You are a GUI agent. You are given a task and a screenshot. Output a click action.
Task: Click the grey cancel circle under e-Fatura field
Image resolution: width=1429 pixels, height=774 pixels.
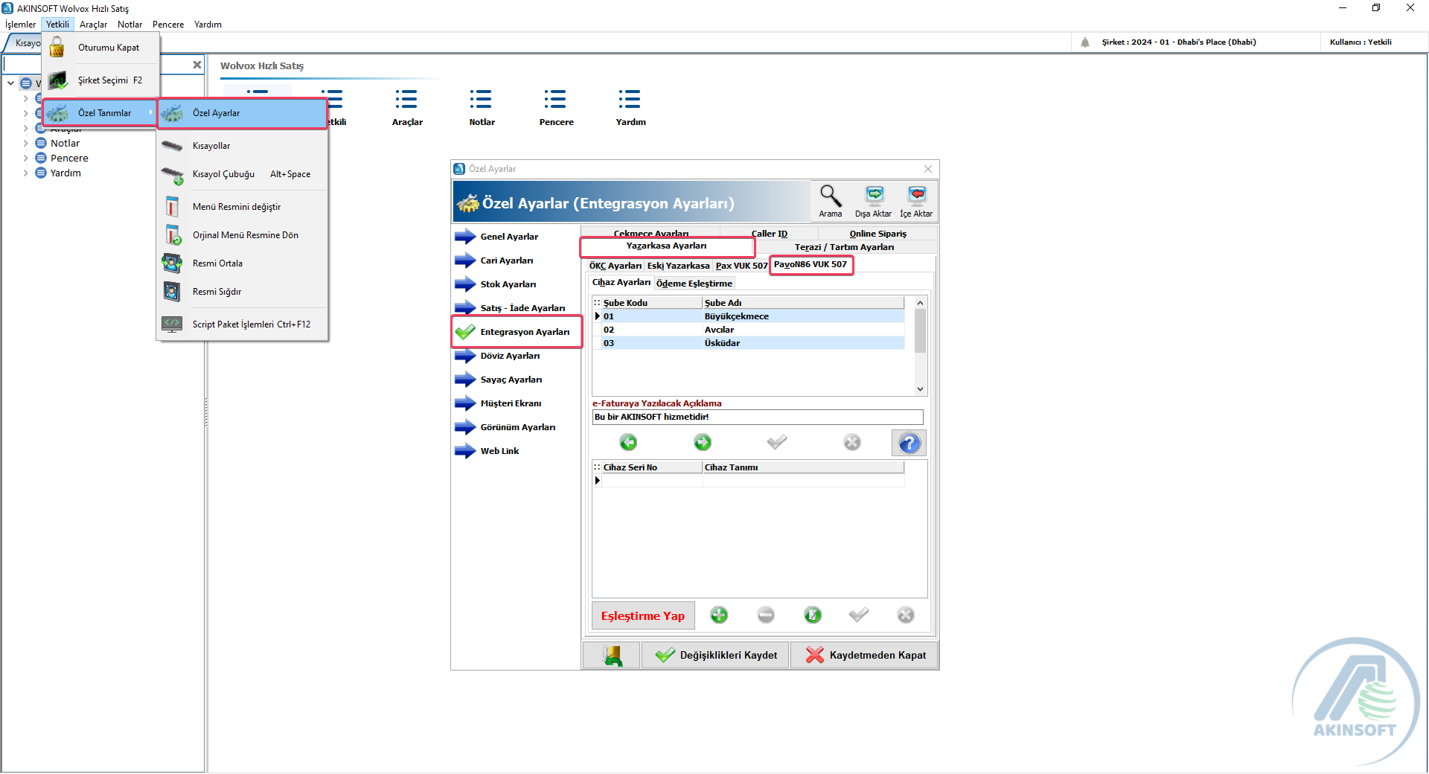click(x=852, y=442)
